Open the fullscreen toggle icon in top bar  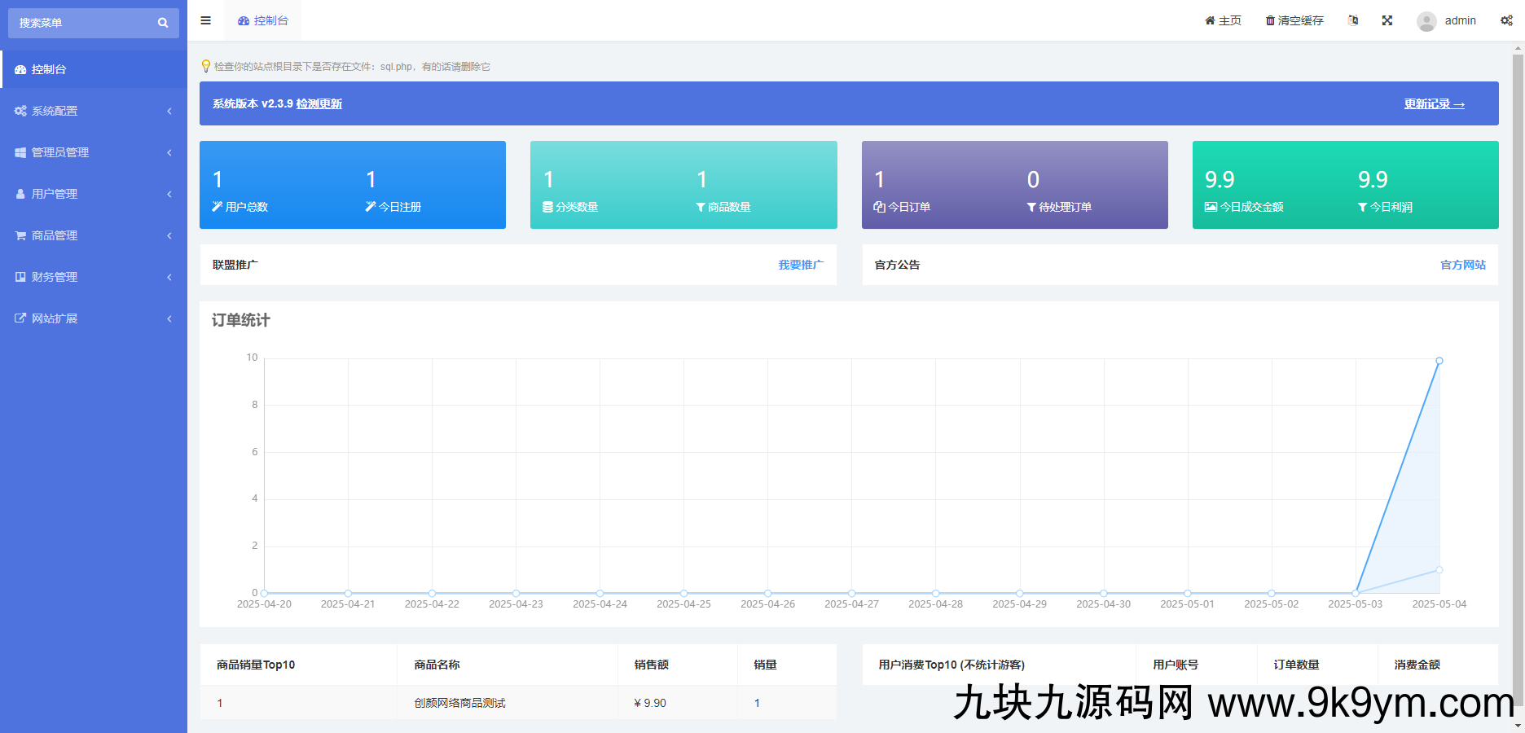pyautogui.click(x=1387, y=20)
